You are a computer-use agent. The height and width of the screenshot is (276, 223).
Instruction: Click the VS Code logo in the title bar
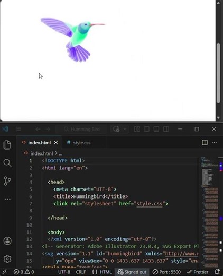(x=5, y=129)
